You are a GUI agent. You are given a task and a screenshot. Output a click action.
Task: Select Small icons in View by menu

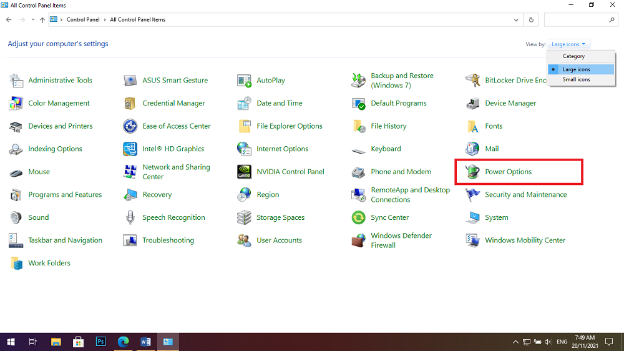(x=581, y=79)
